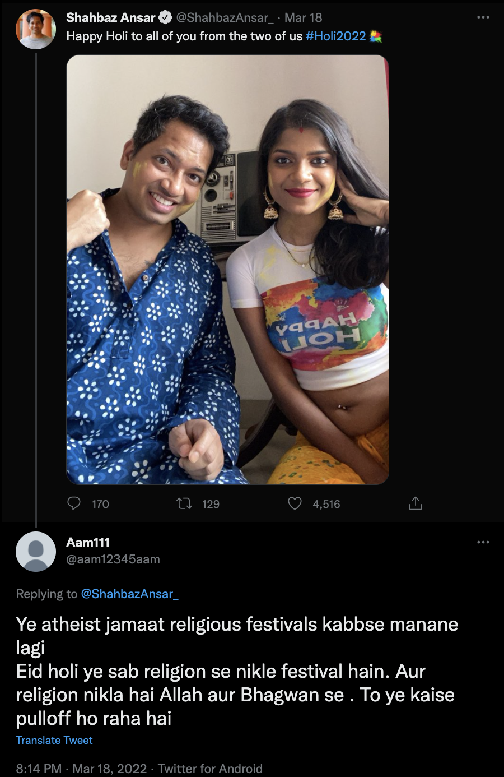
Task: Click Translate Tweet link
Action: (x=54, y=740)
